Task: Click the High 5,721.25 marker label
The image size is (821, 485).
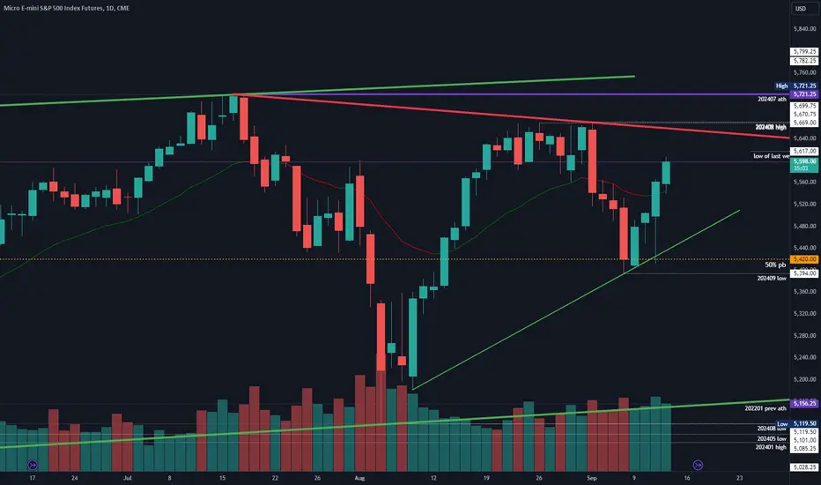Action: (795, 86)
